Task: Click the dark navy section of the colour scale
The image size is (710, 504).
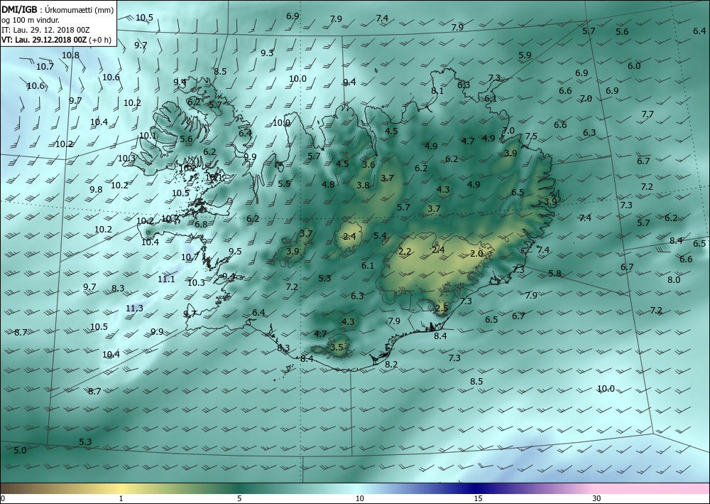Action: pyautogui.click(x=476, y=488)
